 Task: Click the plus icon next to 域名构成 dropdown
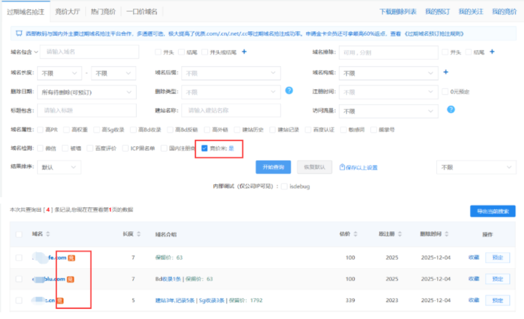coord(446,72)
